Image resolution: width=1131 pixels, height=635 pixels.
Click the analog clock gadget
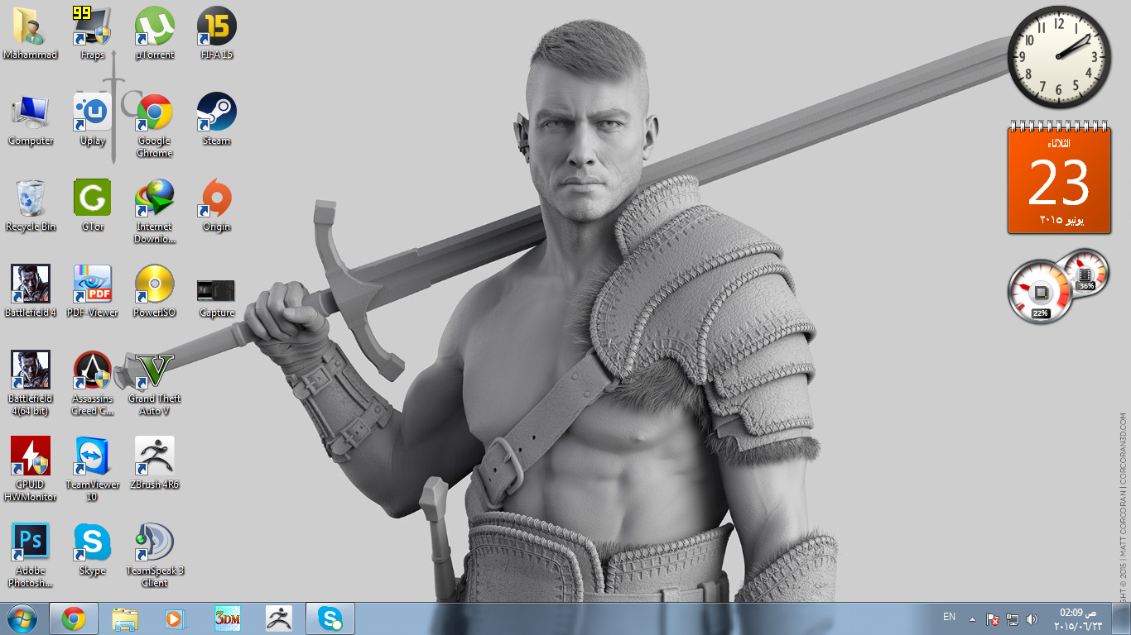coord(1059,57)
